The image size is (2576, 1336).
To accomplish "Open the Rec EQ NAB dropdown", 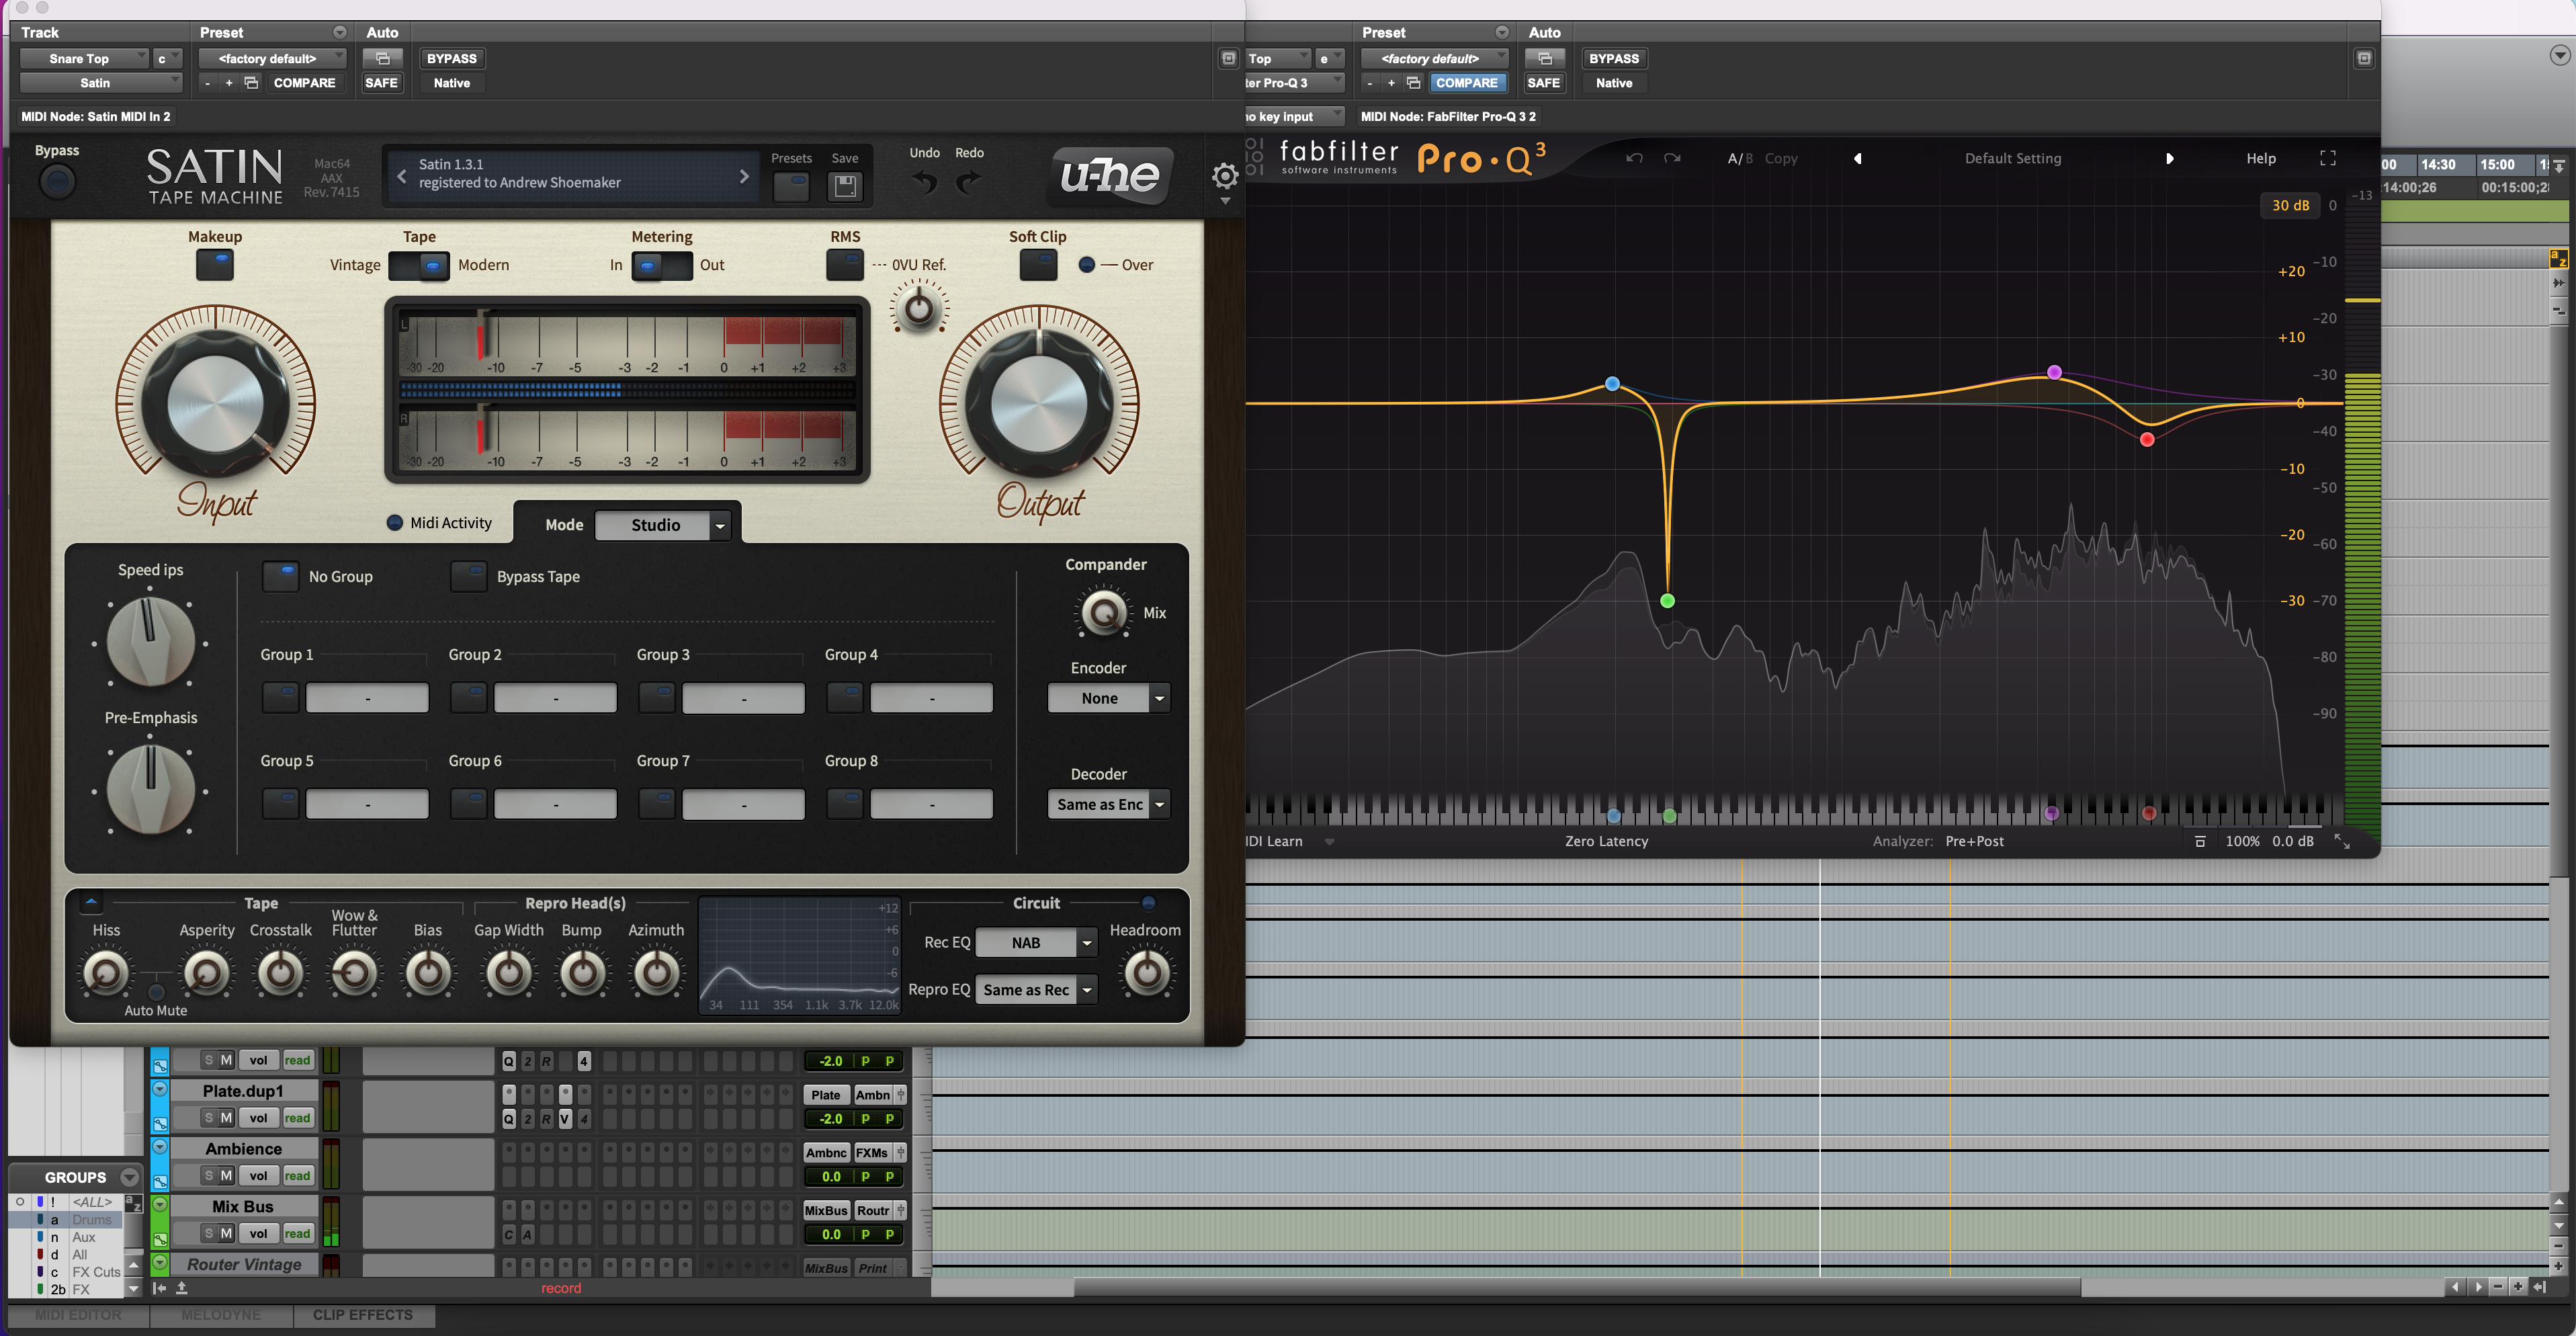I will point(1036,942).
